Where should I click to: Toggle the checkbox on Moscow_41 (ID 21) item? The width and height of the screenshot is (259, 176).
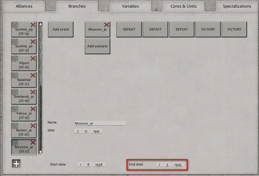point(15,143)
